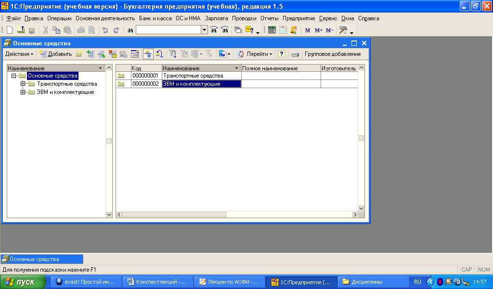
Task: Click the Print printer icon in main toolbar
Action: tap(81, 30)
